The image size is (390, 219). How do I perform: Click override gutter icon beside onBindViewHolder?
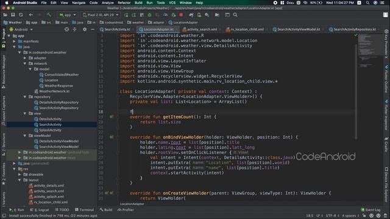click(112, 137)
